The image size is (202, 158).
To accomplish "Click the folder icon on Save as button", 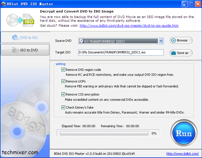I will pyautogui.click(x=174, y=53).
